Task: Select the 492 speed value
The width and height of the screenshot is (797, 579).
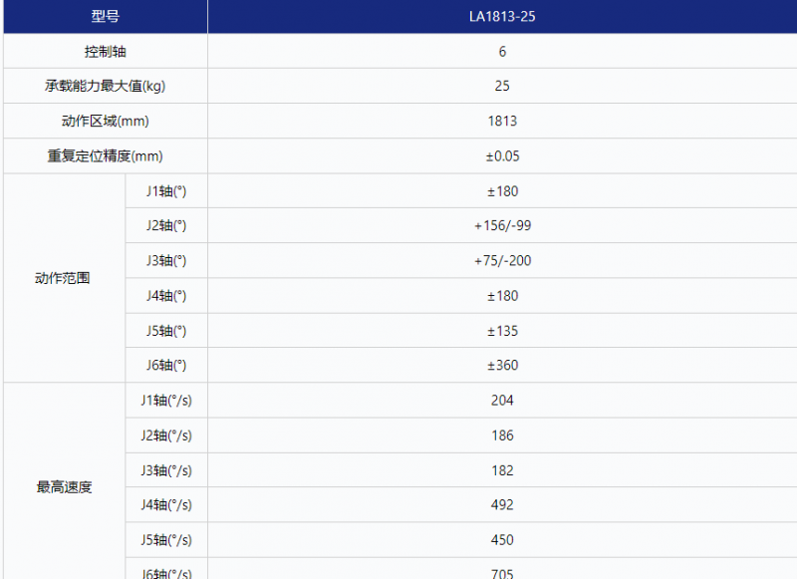Action: pyautogui.click(x=502, y=504)
